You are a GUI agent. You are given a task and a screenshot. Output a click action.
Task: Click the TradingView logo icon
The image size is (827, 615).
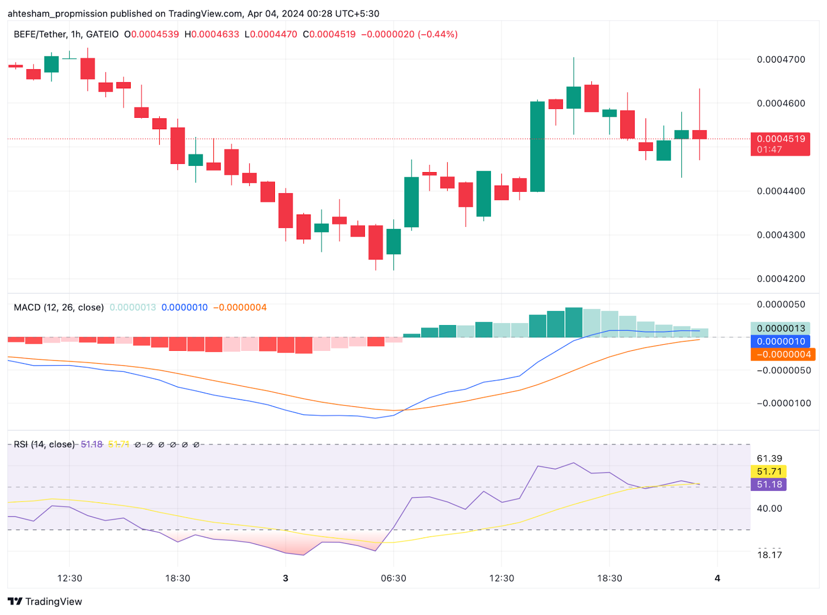[x=15, y=601]
